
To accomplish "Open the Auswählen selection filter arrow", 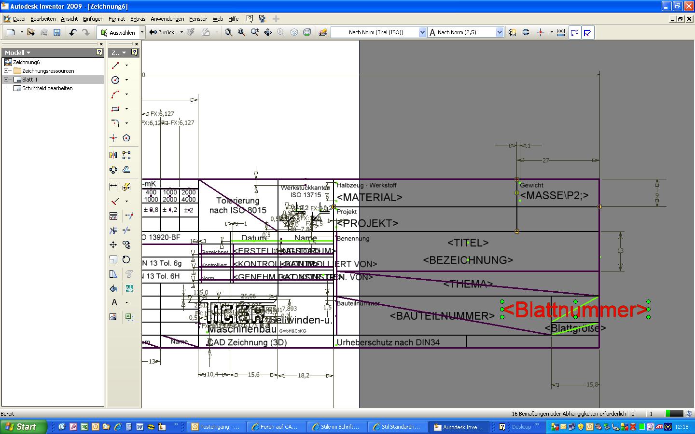I will (x=142, y=32).
